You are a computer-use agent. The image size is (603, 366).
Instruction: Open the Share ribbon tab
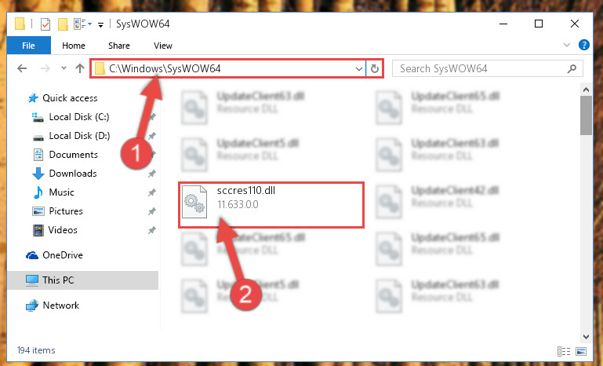click(119, 46)
